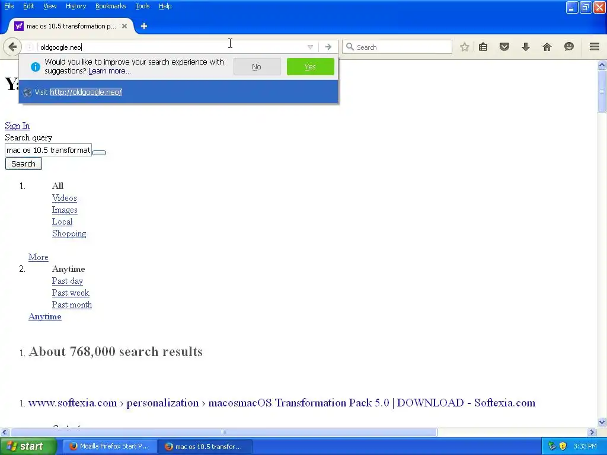Open the Edit menu
The height and width of the screenshot is (455, 607).
[28, 6]
